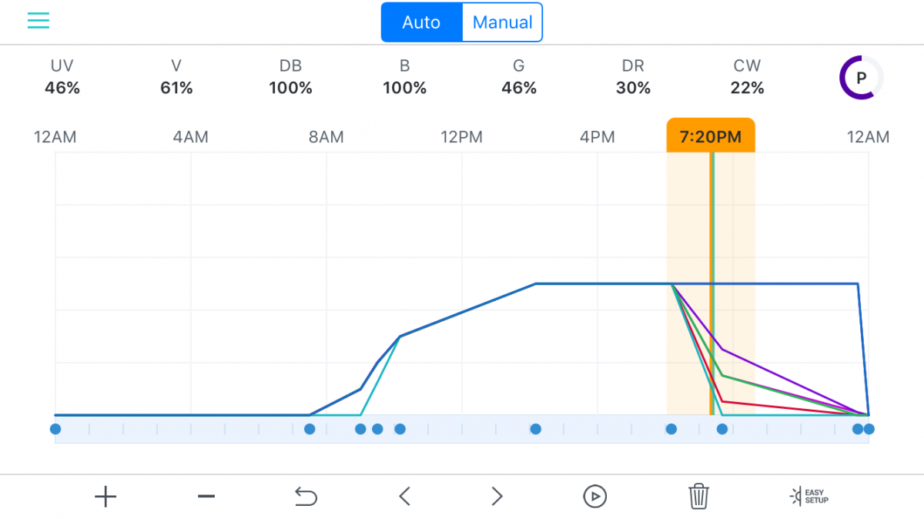This screenshot has width=924, height=519.
Task: Click the 7:20PM time label
Action: coord(711,137)
